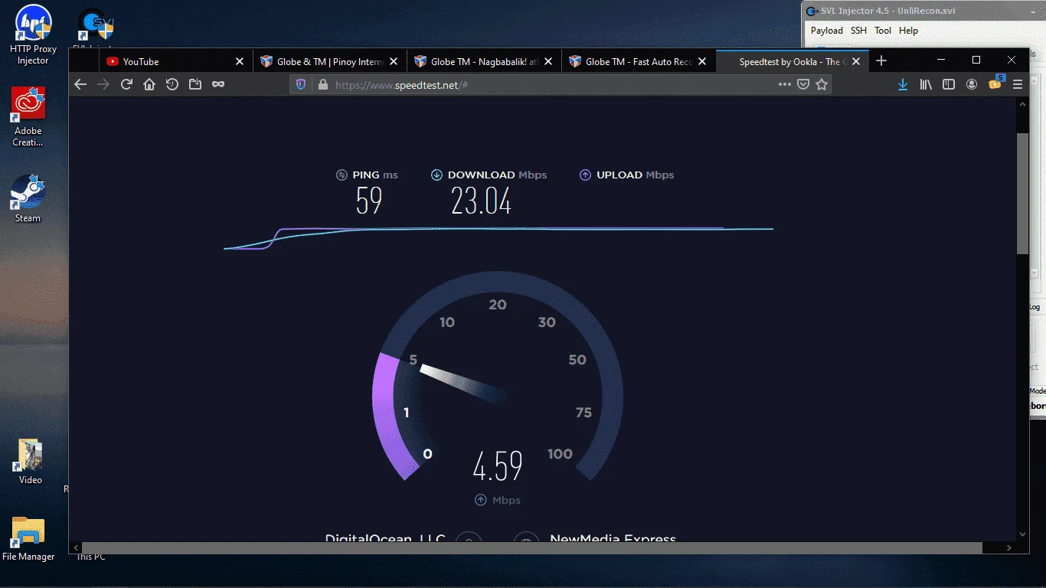Go back using the browser back arrow
The height and width of the screenshot is (588, 1046).
(x=80, y=84)
